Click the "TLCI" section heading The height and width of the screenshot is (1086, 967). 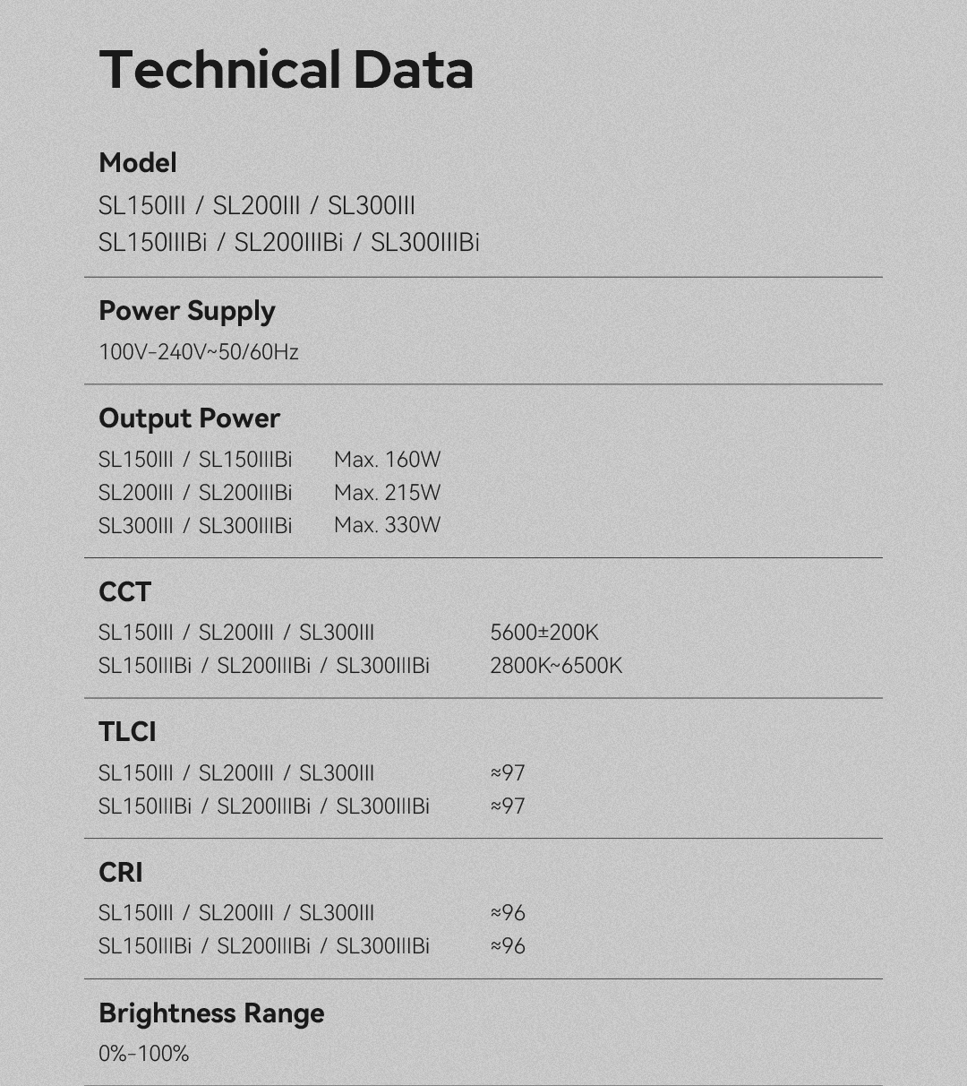(127, 732)
